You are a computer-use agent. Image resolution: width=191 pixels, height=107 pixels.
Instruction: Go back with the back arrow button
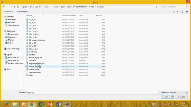[x=4, y=7]
